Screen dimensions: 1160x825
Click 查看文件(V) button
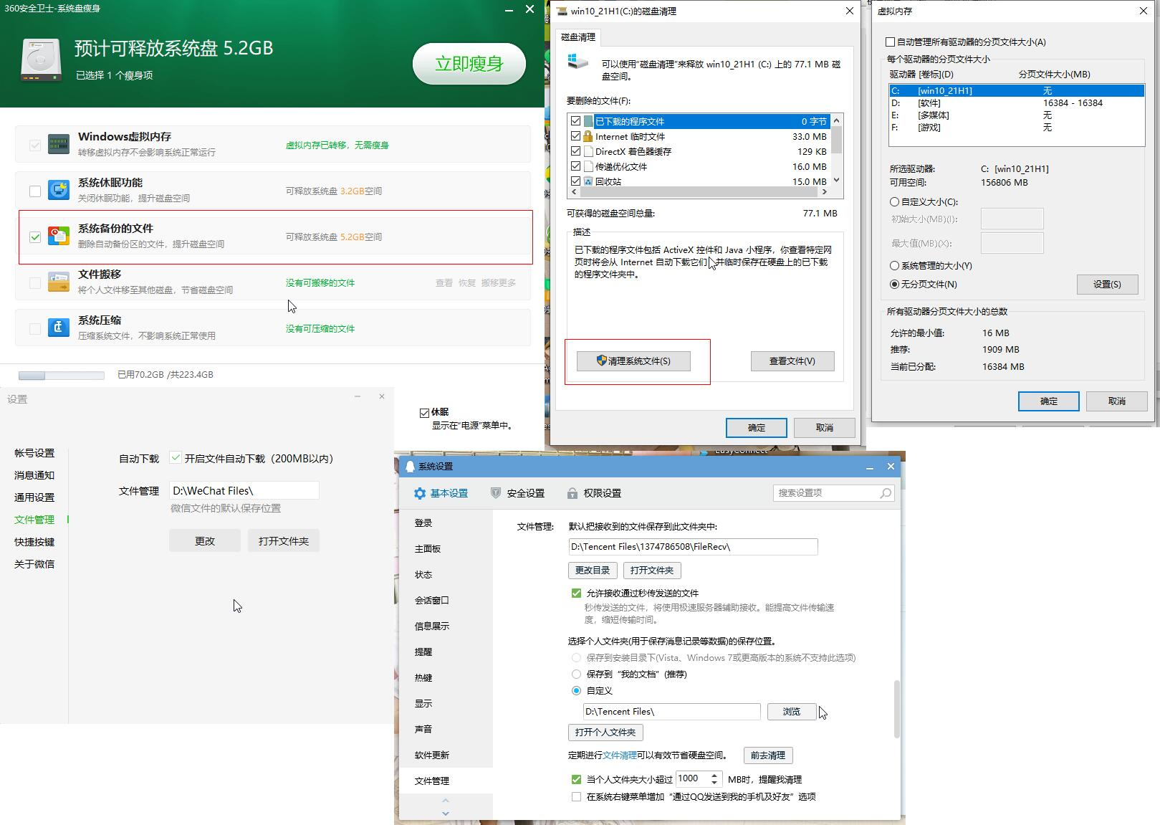(792, 361)
